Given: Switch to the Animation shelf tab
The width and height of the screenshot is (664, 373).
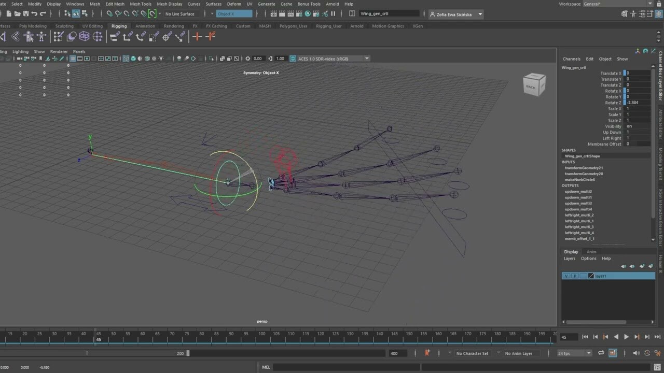Looking at the screenshot, I should pyautogui.click(x=145, y=26).
